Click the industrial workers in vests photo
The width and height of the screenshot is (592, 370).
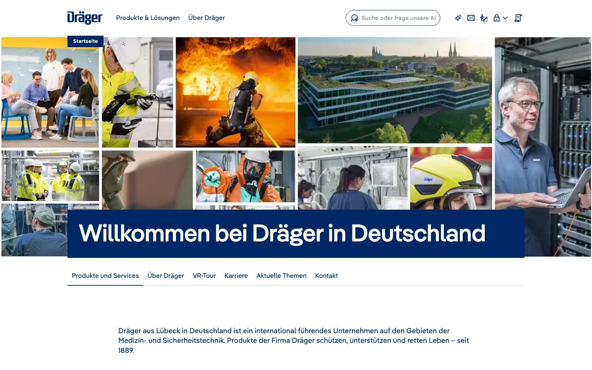[50, 176]
